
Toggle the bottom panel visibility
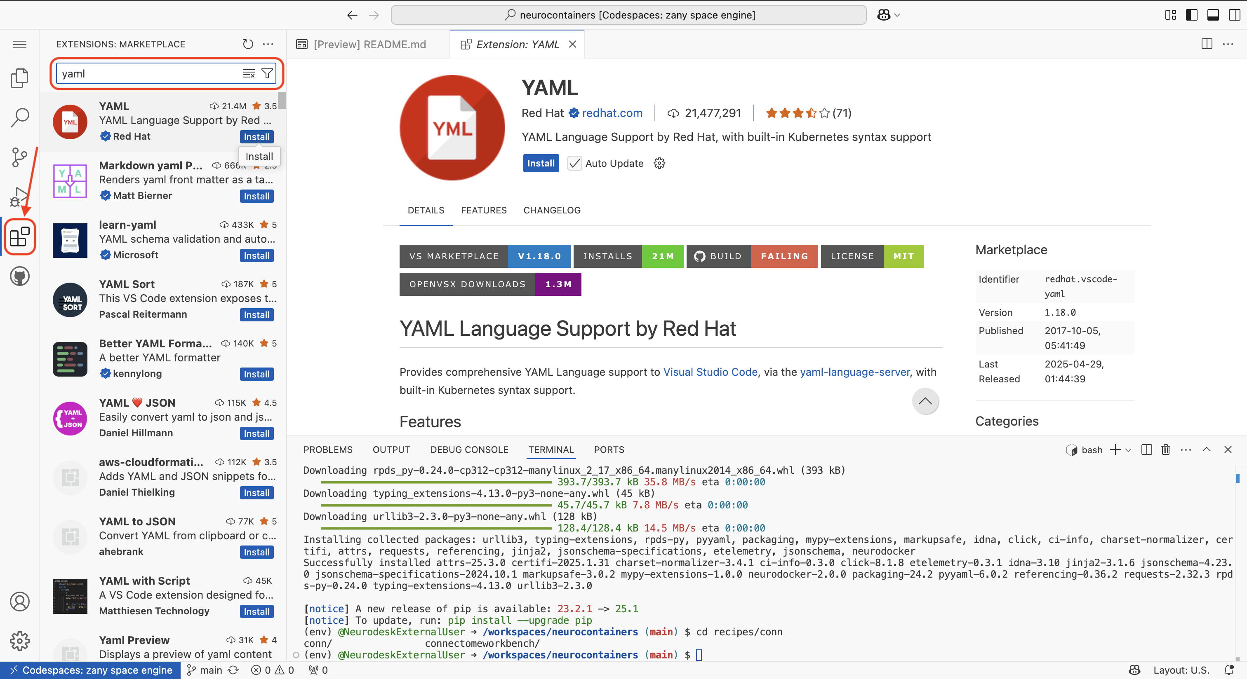coord(1213,15)
